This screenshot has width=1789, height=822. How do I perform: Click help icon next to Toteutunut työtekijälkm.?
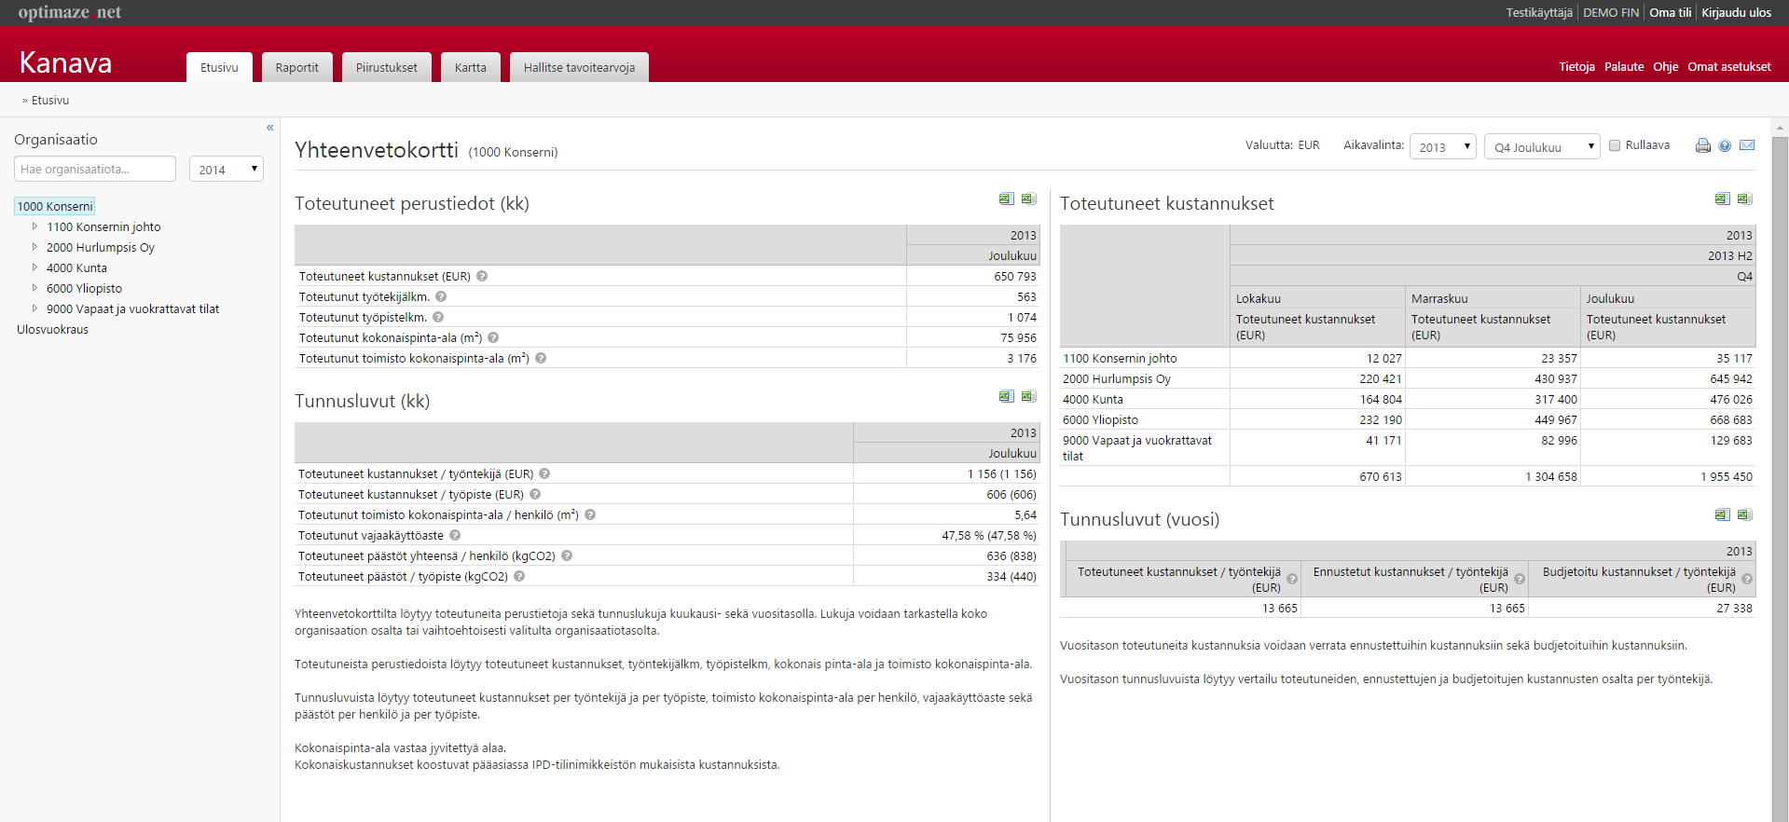click(441, 297)
